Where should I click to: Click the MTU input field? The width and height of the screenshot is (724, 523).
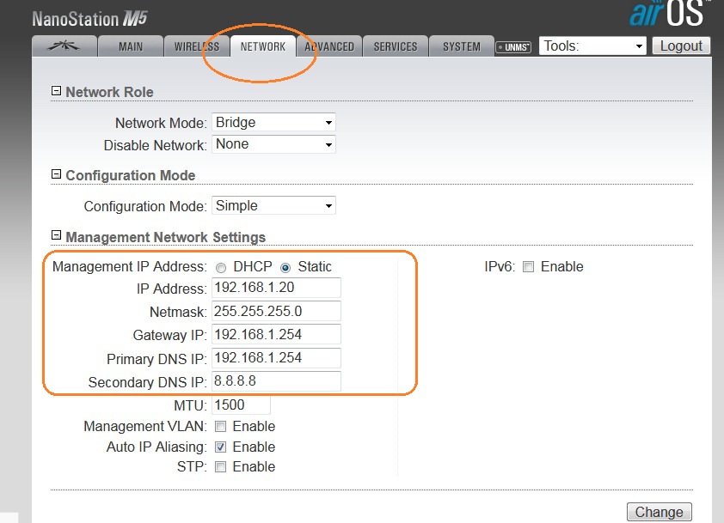(241, 405)
